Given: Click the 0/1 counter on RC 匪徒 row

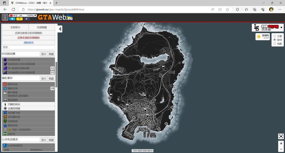Looking at the screenshot, I should point(52,68).
